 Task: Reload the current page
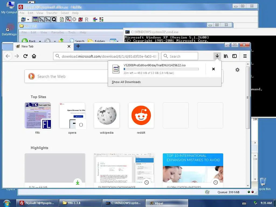[x=26, y=56]
